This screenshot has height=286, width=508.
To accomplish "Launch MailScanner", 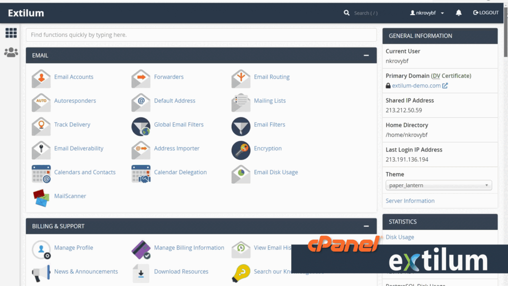I will click(70, 196).
